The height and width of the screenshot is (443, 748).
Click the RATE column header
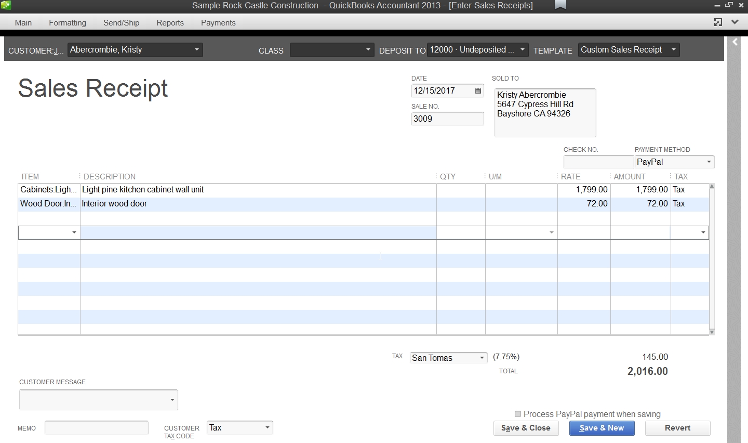pos(571,177)
